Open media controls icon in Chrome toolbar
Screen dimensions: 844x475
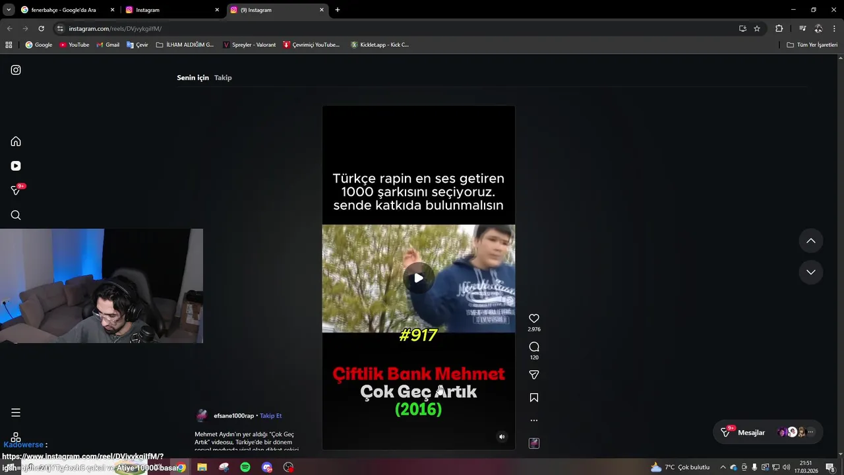pyautogui.click(x=802, y=28)
